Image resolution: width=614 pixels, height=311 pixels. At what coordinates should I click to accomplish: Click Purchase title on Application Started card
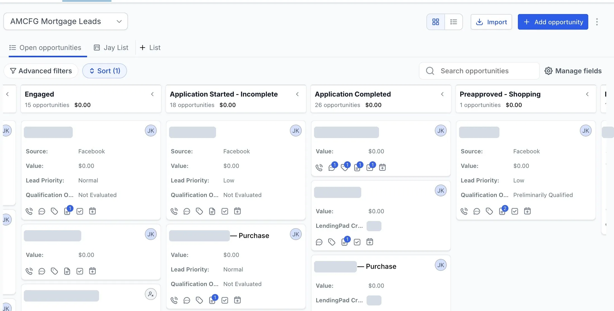click(254, 236)
